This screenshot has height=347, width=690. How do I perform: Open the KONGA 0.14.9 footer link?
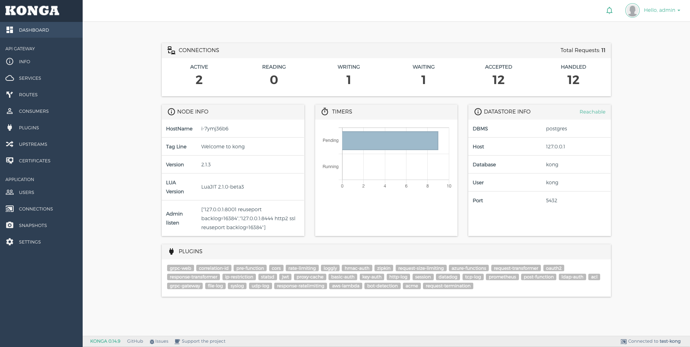click(x=105, y=341)
